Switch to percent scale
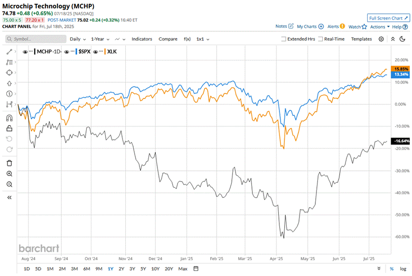The width and height of the screenshot is (412, 276). (x=391, y=269)
